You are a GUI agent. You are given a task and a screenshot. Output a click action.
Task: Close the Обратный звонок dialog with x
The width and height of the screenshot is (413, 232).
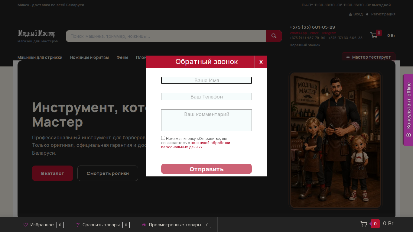point(261,62)
